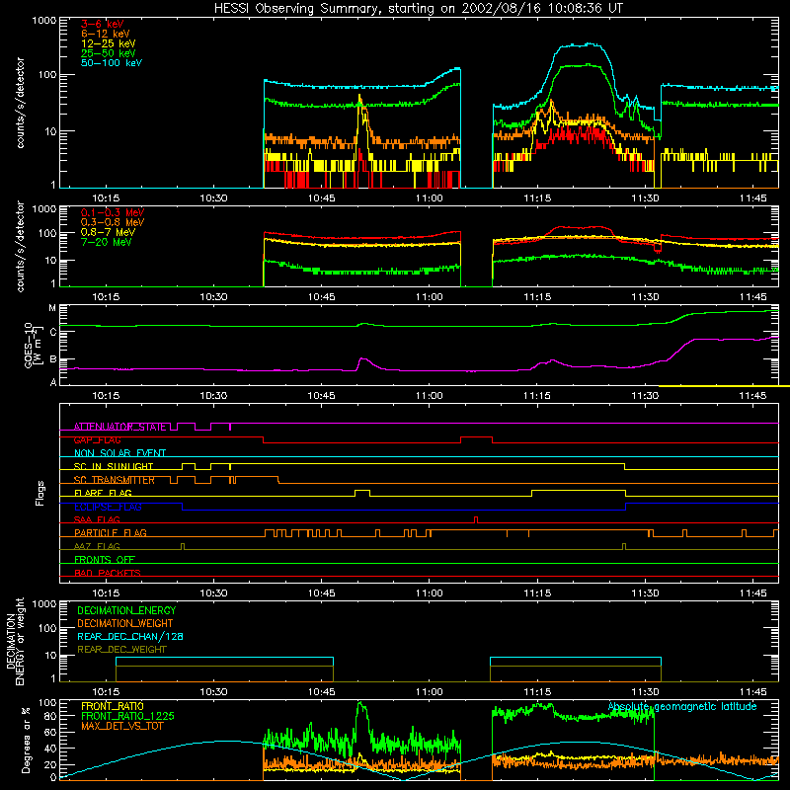790x790 pixels.
Task: Click the Absolute geomagnetic latitude label
Action: [682, 707]
